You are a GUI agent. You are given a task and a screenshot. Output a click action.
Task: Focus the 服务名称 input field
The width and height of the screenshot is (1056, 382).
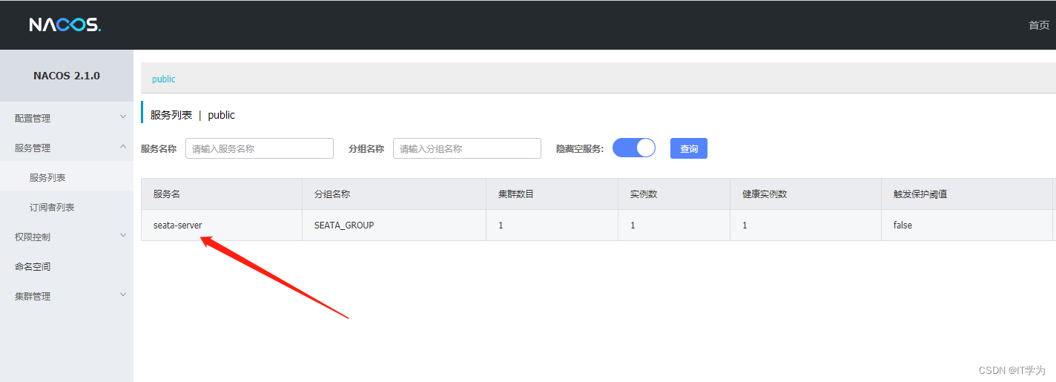tap(260, 148)
